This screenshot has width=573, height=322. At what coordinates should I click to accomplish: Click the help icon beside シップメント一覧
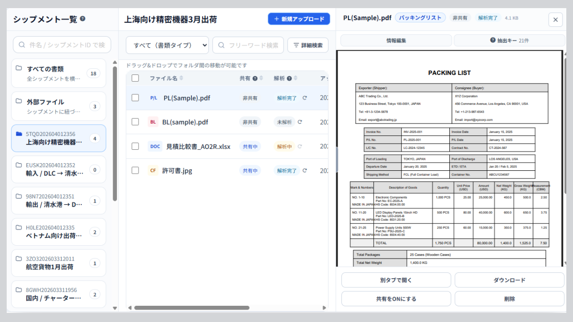pos(83,19)
